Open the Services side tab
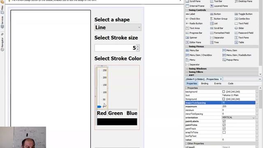The image size is (263, 148). pos(2,23)
